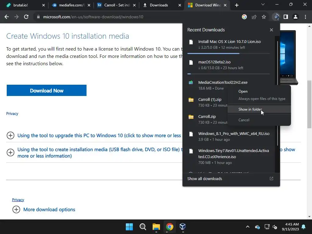
Task: Select Windows_8.1_Pro_with_WMC_x64_RU.iso entry
Action: click(234, 134)
